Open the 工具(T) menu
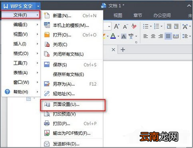 coord(20,63)
